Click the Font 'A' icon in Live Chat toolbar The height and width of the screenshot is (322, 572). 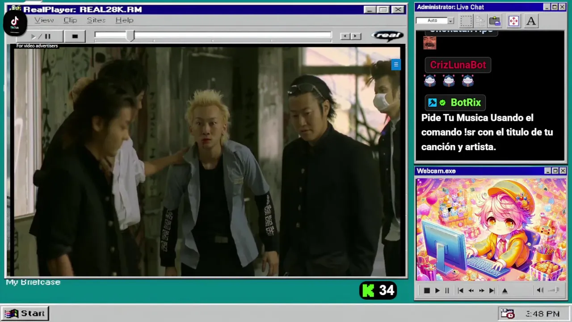point(531,21)
